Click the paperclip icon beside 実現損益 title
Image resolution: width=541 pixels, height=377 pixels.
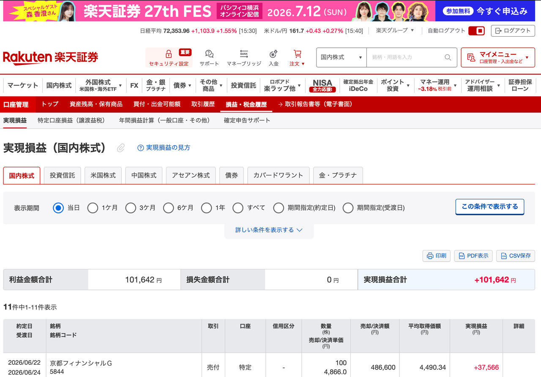[121, 148]
